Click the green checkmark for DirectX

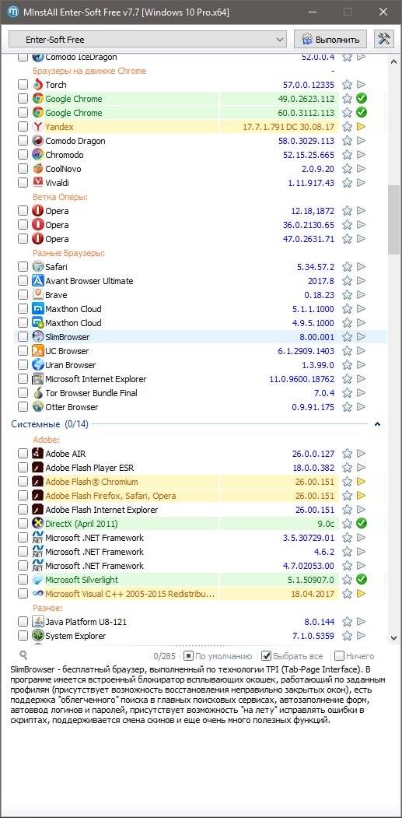tap(362, 523)
